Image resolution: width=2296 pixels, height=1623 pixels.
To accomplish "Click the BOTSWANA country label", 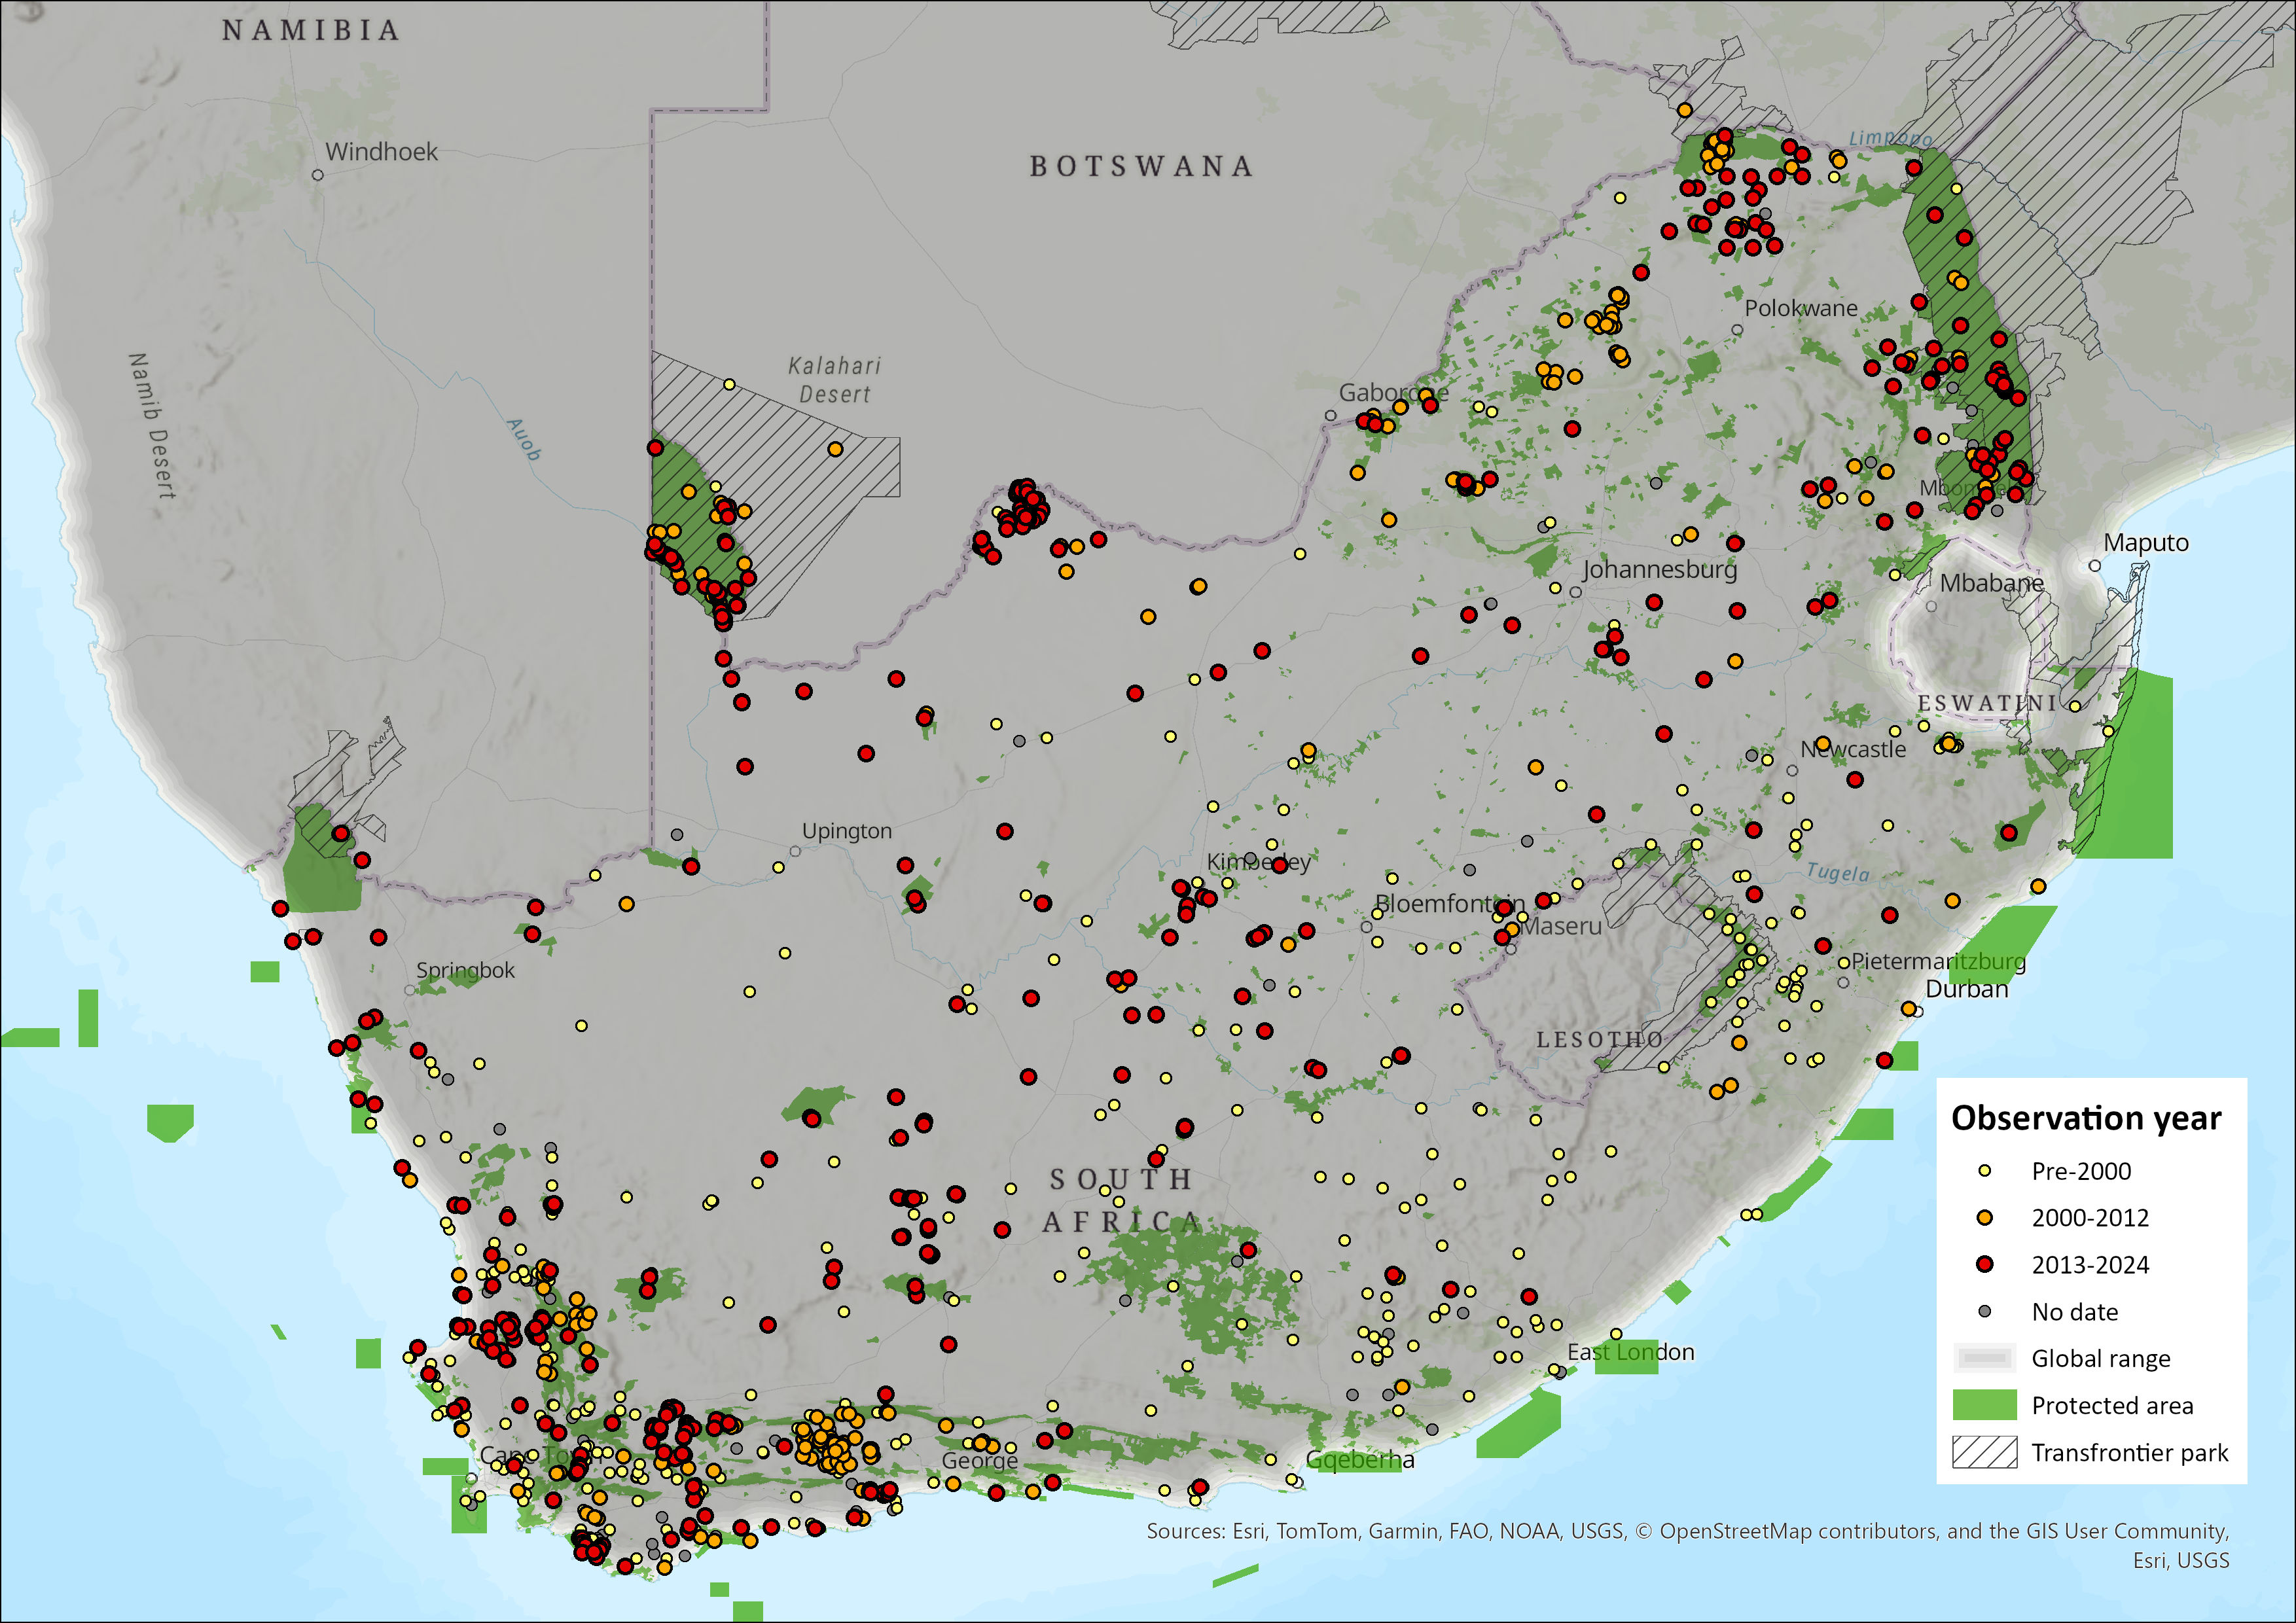I will [1141, 166].
